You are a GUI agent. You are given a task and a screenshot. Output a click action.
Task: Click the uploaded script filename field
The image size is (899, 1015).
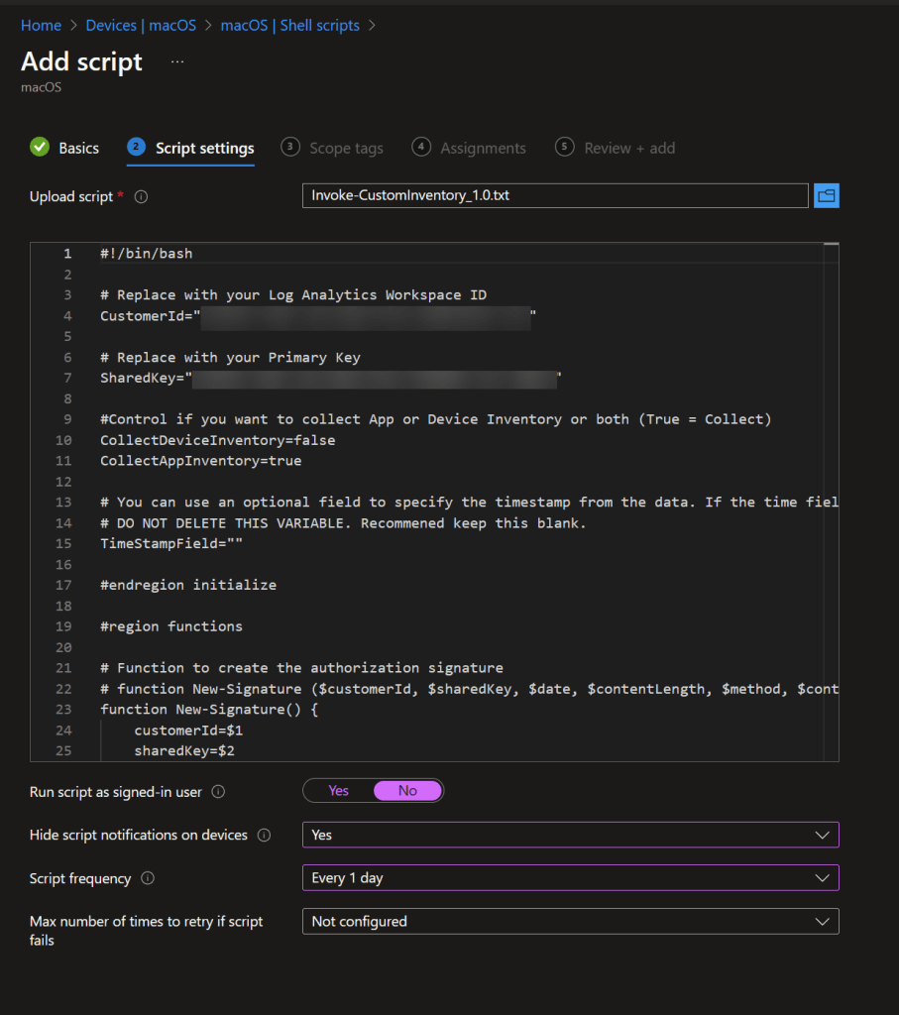click(x=554, y=196)
